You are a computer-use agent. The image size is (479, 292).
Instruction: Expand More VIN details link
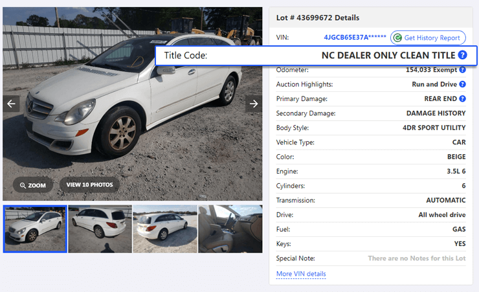coord(301,274)
